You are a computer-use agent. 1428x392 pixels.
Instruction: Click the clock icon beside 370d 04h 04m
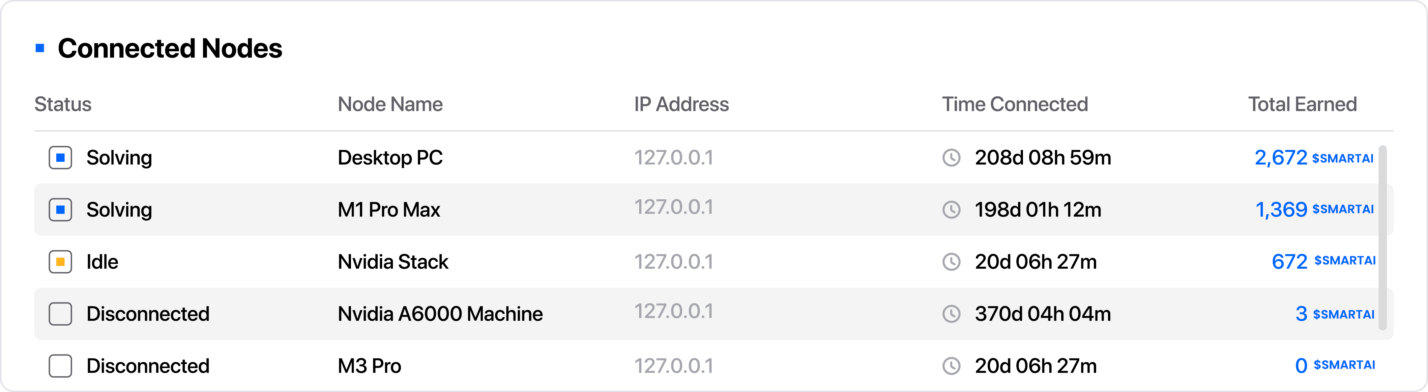coord(951,313)
